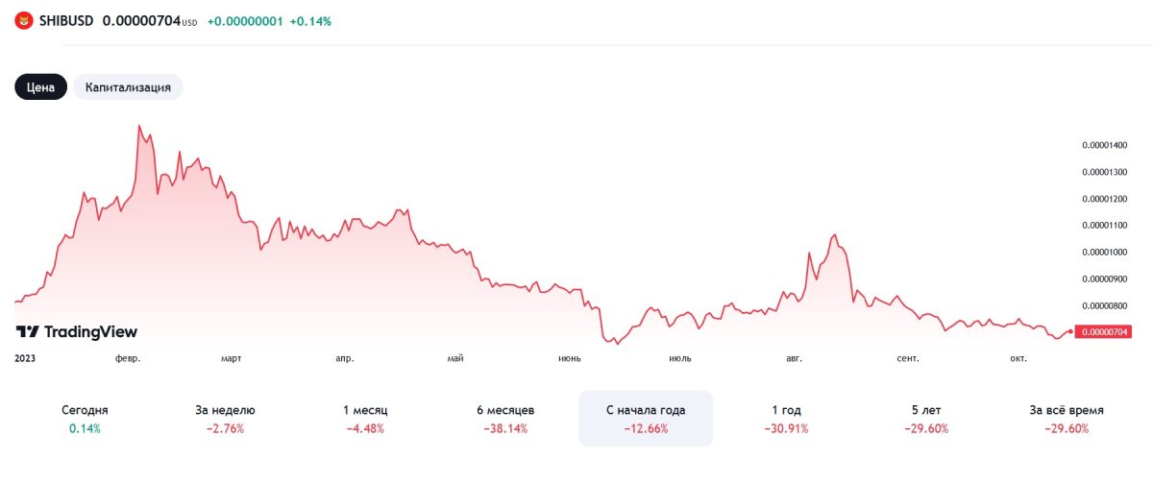1153x484 pixels.
Task: Click the +0.14% change value in header
Action: (x=311, y=21)
